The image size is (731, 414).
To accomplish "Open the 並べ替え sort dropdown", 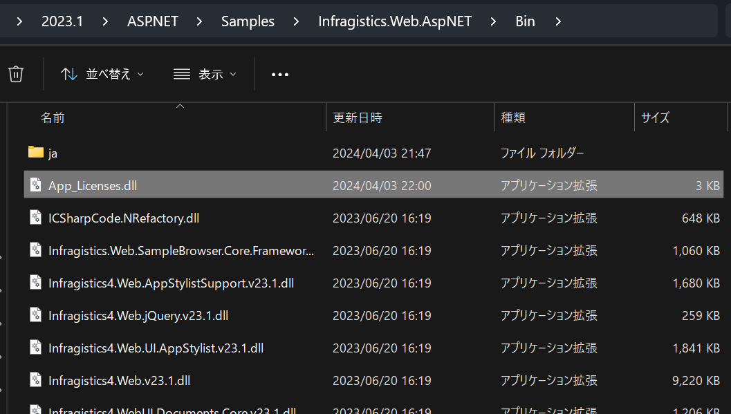I will [102, 74].
